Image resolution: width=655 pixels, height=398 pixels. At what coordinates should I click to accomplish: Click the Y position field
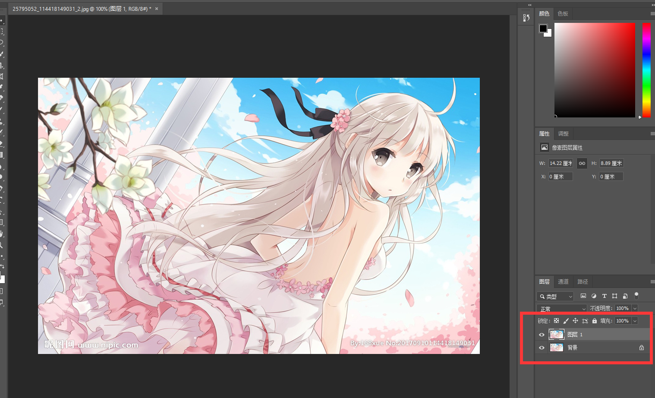pos(611,177)
